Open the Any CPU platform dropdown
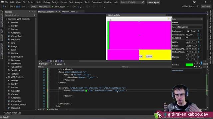 44,7
